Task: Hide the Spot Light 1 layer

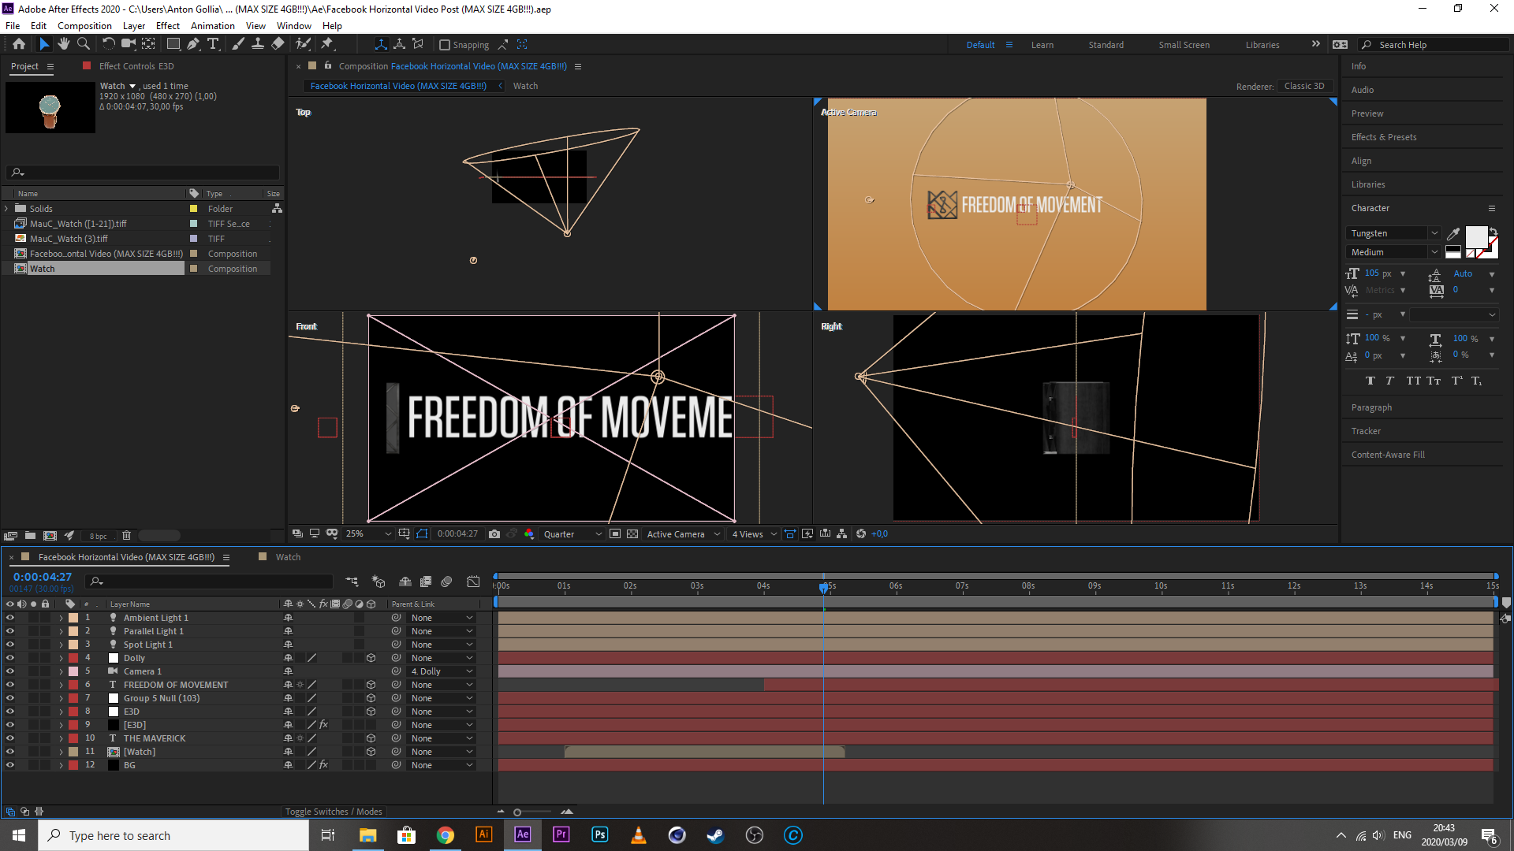Action: [x=10, y=645]
